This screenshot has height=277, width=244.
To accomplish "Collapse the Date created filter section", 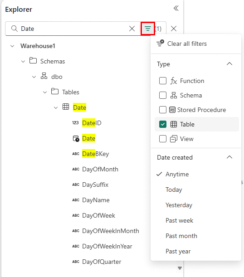I will pos(229,157).
